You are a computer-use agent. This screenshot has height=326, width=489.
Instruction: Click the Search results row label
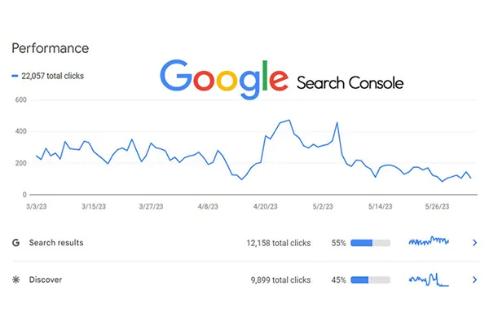(56, 243)
